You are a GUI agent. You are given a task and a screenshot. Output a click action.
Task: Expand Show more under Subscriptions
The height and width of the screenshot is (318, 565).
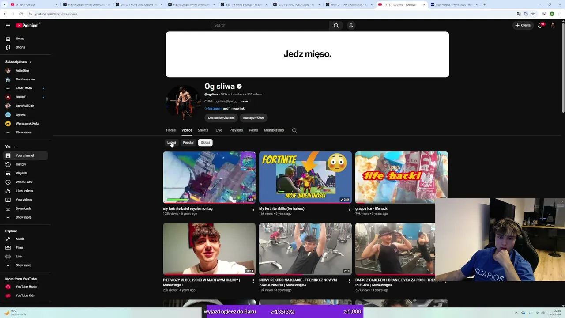[x=25, y=132]
